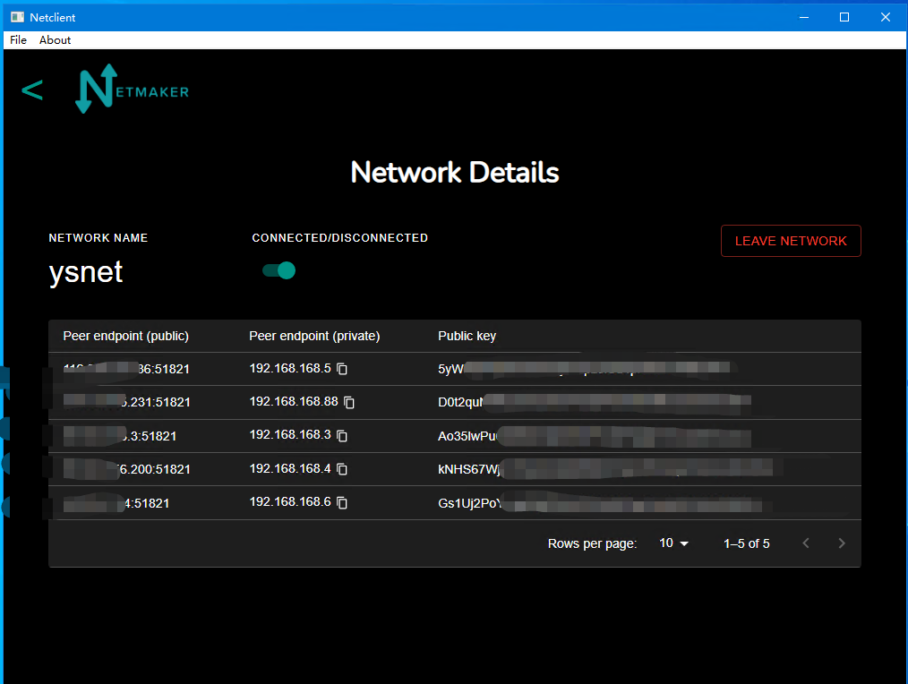Click the Peer endpoint (public) column header
The image size is (908, 684).
click(125, 336)
